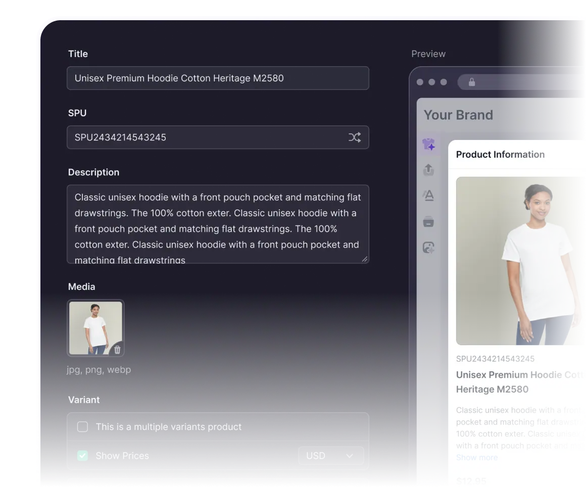Generate a random SPU with shuffle icon
The width and height of the screenshot is (586, 487).
point(354,137)
